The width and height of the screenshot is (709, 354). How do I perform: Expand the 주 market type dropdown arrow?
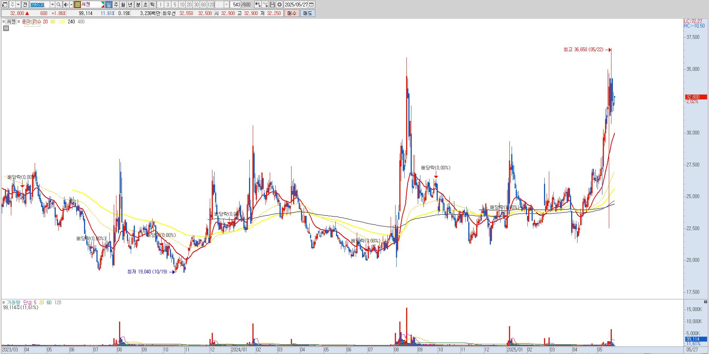(x=18, y=5)
